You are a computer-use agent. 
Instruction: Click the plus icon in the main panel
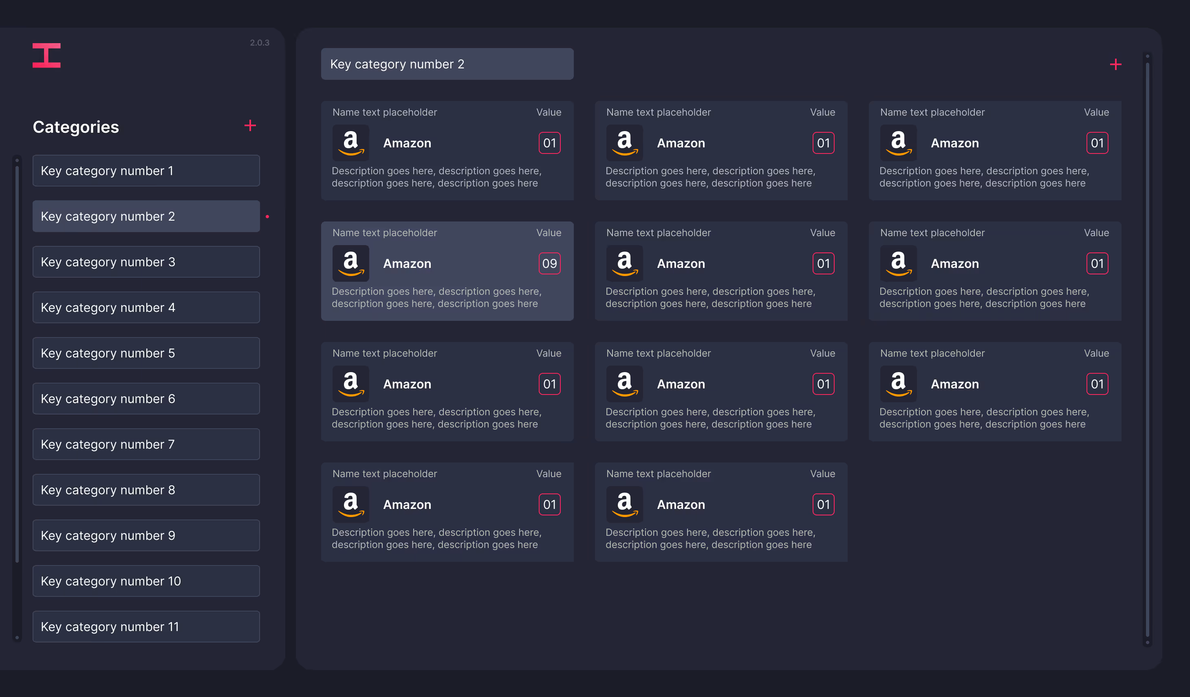coord(1115,64)
